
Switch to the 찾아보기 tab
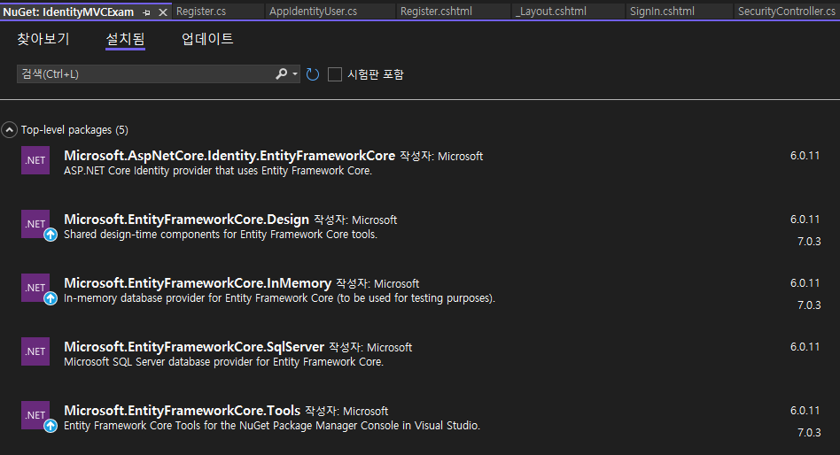click(43, 39)
